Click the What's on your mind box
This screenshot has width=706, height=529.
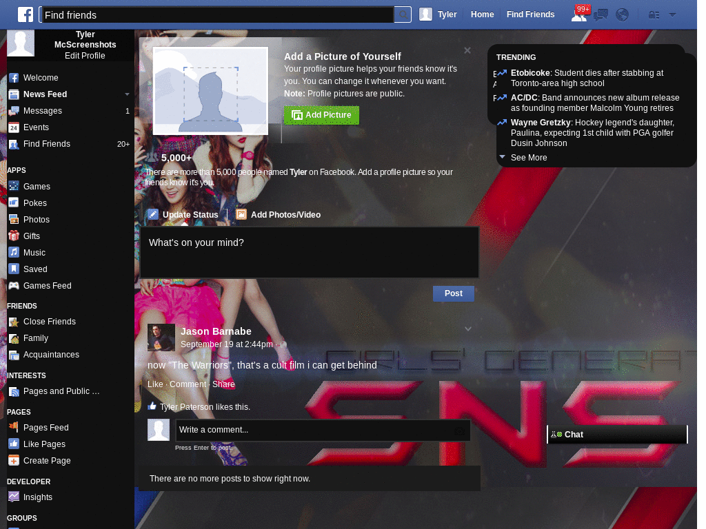click(310, 252)
